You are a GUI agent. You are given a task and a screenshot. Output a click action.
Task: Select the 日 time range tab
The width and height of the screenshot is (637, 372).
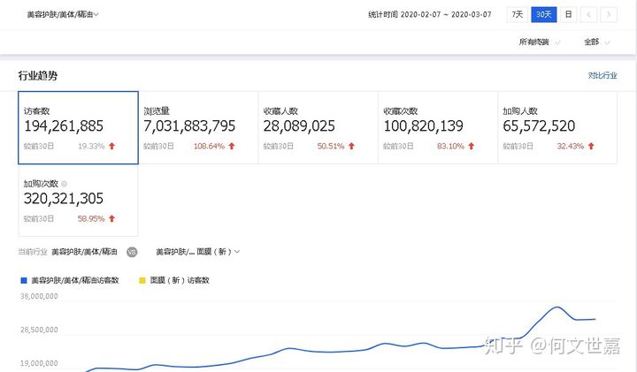click(567, 14)
